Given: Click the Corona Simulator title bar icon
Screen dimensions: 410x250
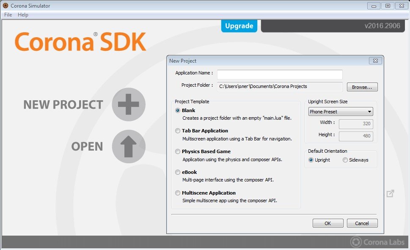Looking at the screenshot, I should click(5, 5).
